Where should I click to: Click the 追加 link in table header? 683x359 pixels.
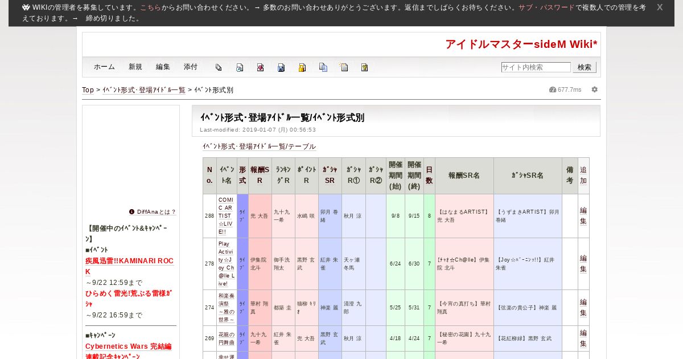[x=583, y=176]
